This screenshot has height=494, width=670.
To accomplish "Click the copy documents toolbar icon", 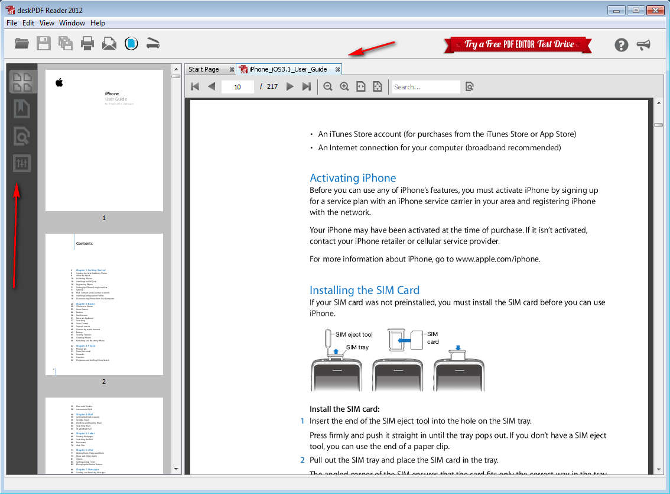I will tap(66, 44).
